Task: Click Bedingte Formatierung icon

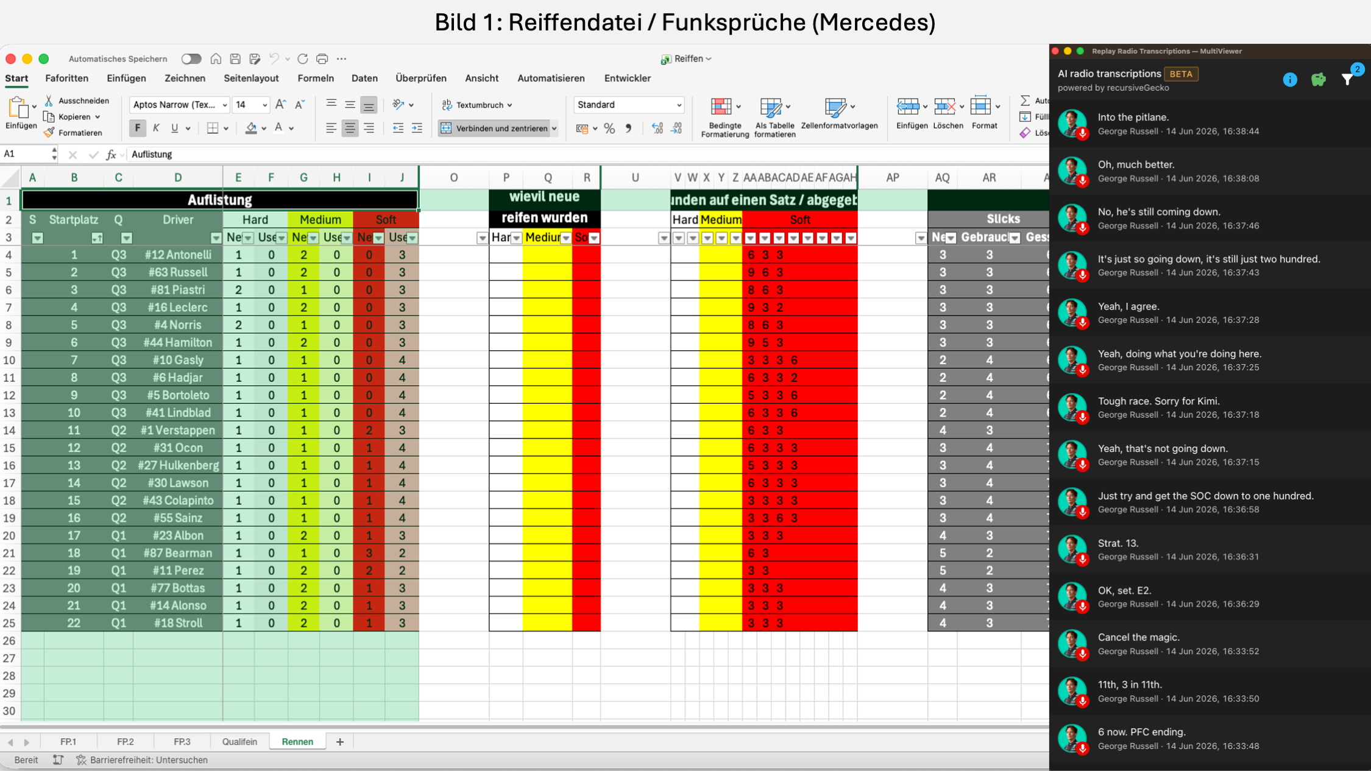Action: 721,107
